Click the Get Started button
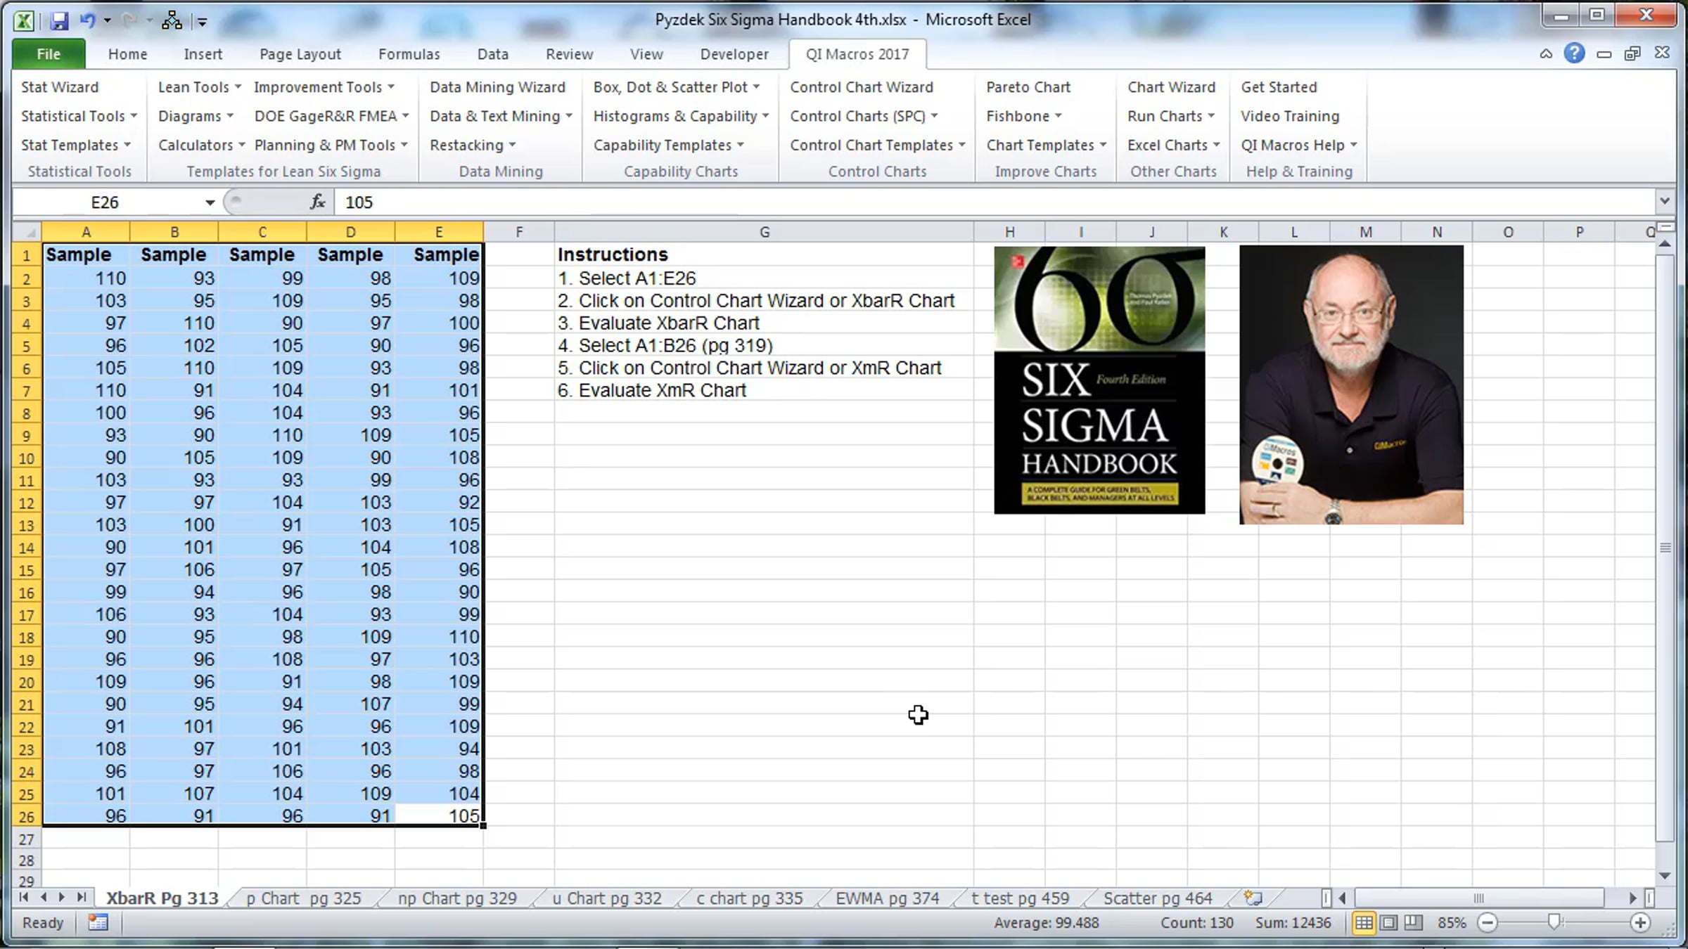Viewport: 1688px width, 949px height. (1279, 87)
